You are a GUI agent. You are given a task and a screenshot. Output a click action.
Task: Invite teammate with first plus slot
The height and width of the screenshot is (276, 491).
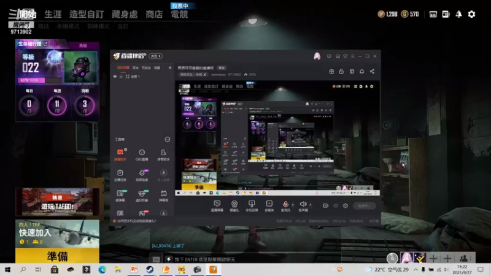433,258
